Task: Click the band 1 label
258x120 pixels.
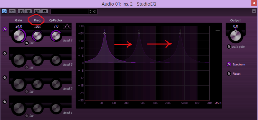Action: [68, 113]
